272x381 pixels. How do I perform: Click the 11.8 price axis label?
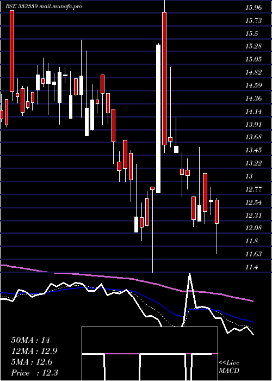pos(251,241)
